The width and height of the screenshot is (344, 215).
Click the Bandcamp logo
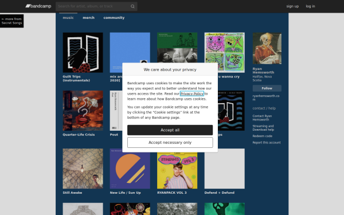coord(38,6)
